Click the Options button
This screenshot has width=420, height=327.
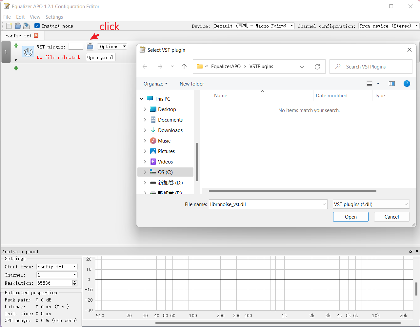[110, 47]
